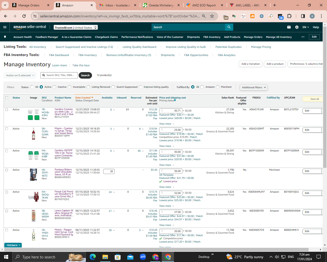Click the view site information icon in address bar

(x=35, y=16)
